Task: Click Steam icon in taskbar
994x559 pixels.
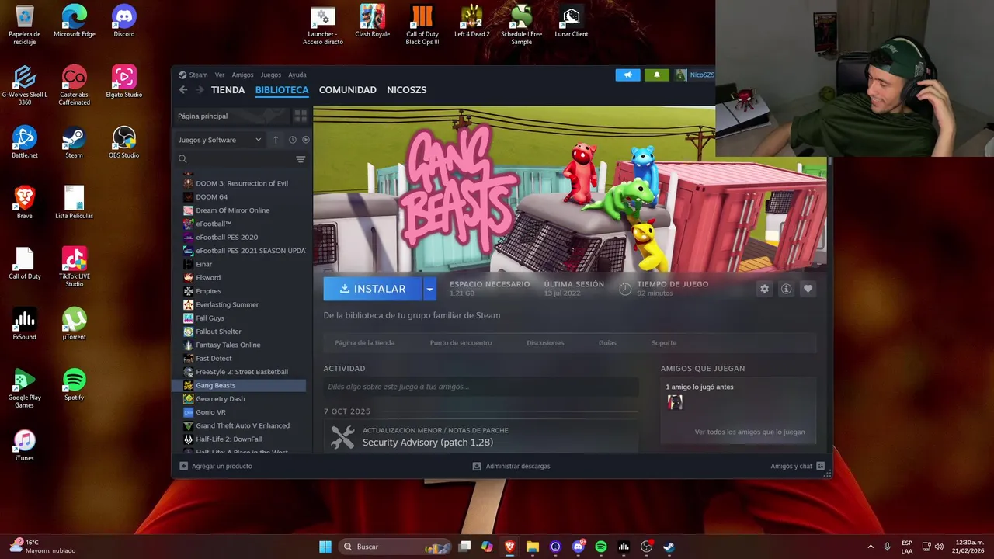Action: pos(669,547)
